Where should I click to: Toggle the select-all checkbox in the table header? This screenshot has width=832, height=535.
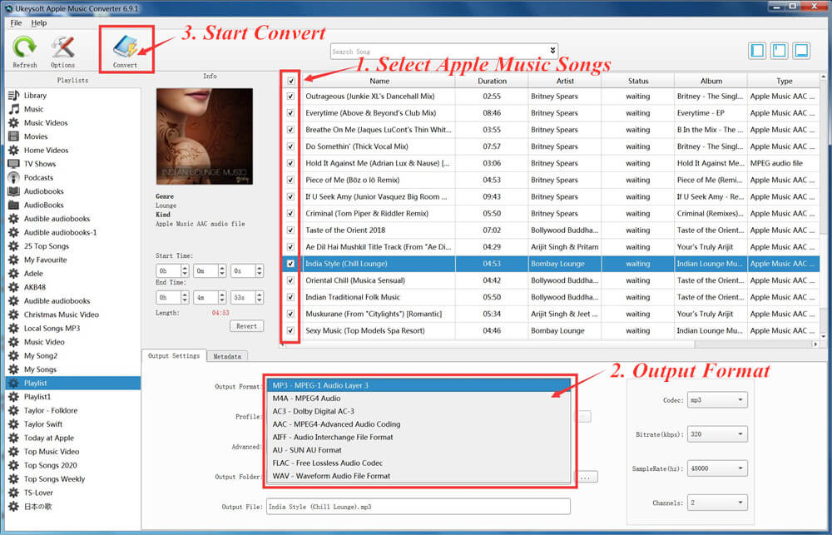click(x=290, y=82)
